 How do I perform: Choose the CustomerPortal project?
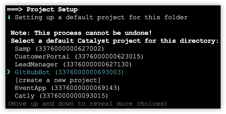(79, 57)
